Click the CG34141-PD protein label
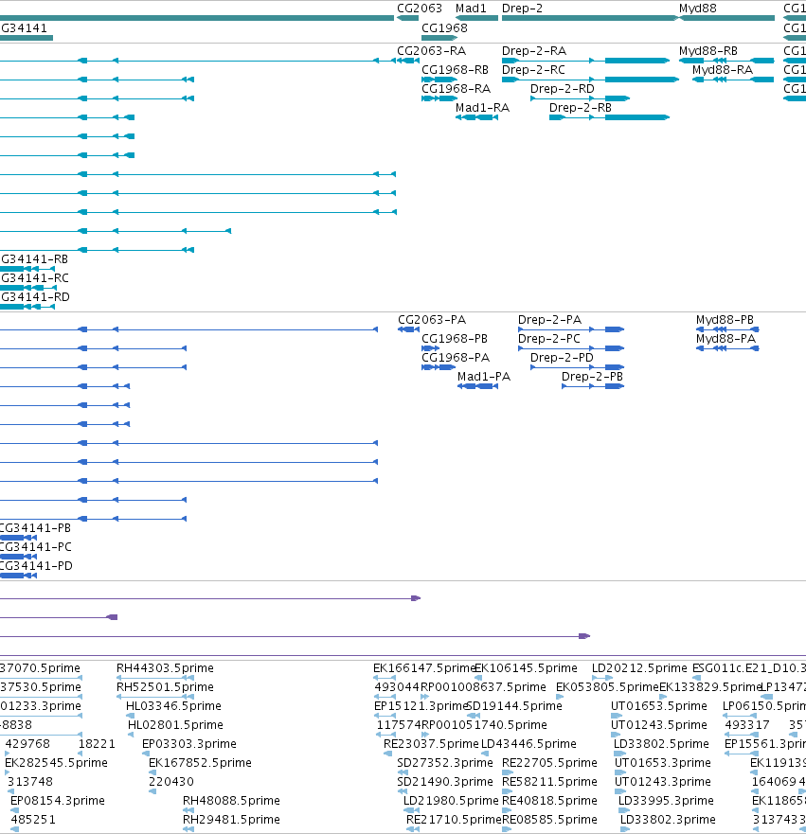 coord(36,566)
